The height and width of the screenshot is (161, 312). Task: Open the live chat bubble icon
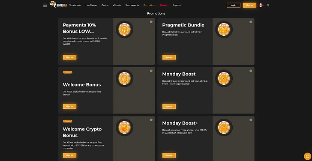tap(308, 156)
